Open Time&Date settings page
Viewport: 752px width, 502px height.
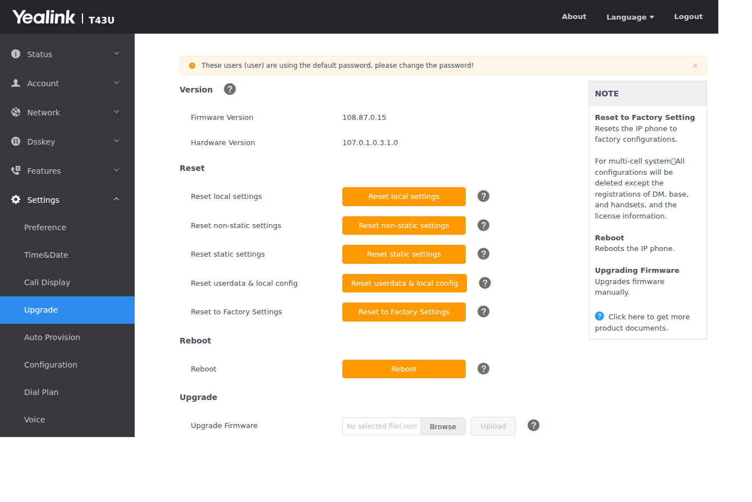(x=67, y=255)
